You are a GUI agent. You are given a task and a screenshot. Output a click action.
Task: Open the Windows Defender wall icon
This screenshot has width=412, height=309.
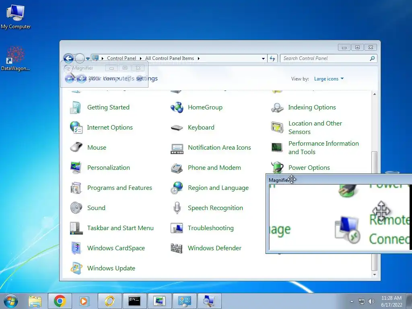pos(177,248)
